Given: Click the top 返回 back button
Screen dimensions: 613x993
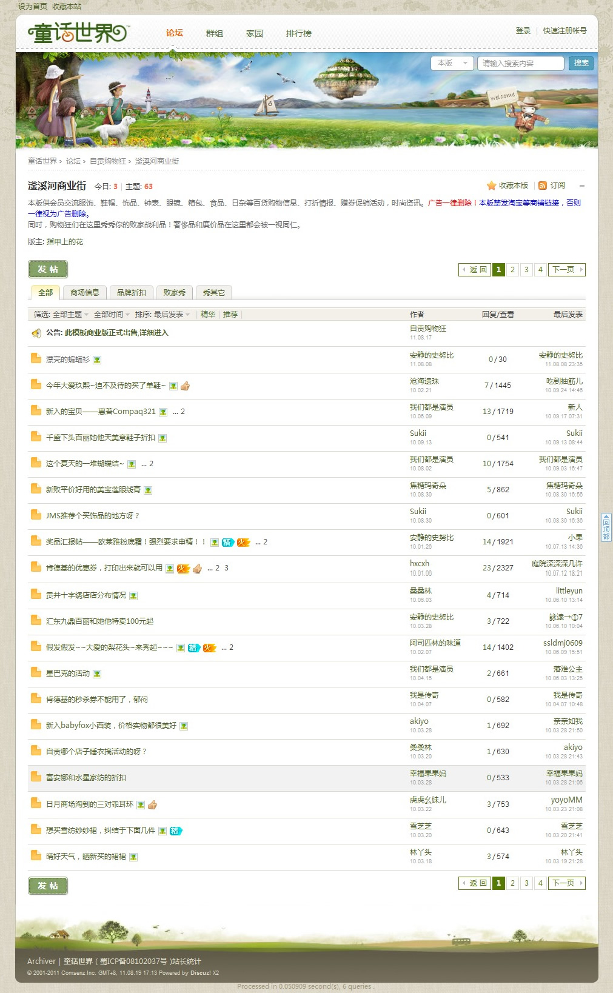Looking at the screenshot, I should coord(475,270).
